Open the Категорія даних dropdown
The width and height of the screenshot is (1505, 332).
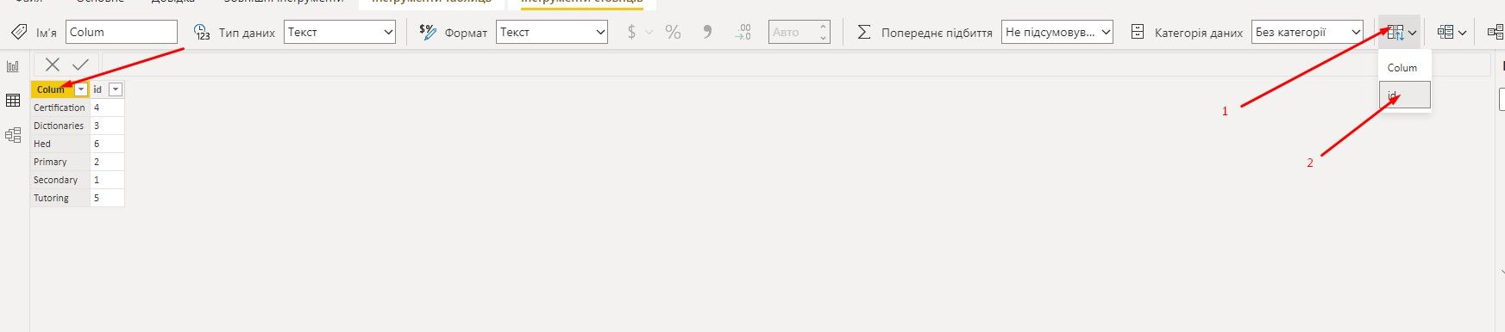pyautogui.click(x=1307, y=33)
